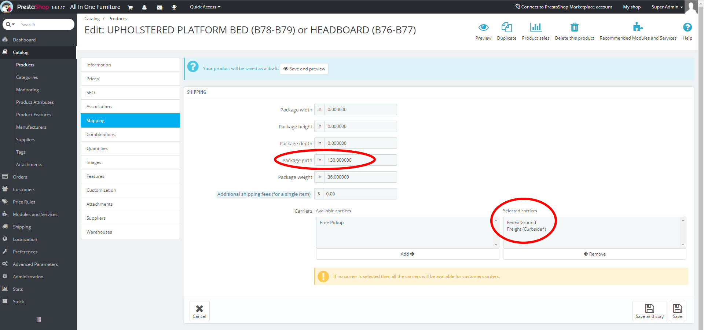
Task: Select FedEx Ground in selected carriers
Action: (x=521, y=223)
